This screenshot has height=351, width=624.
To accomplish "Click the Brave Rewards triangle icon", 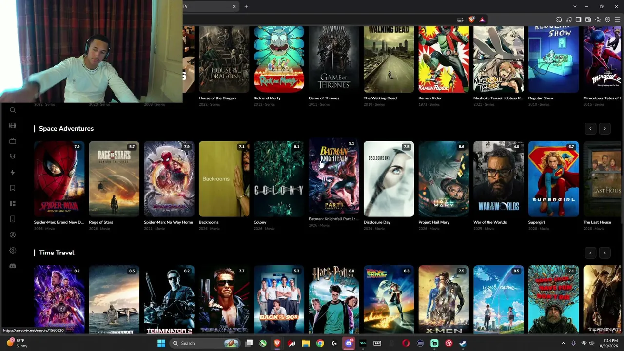I will [482, 19].
